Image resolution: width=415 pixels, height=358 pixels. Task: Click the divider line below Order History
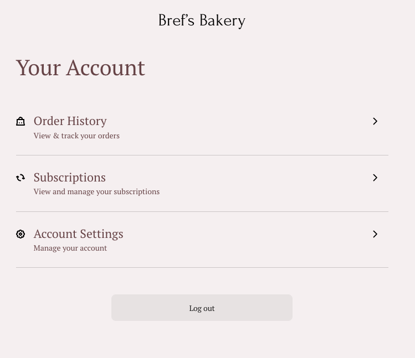point(202,155)
